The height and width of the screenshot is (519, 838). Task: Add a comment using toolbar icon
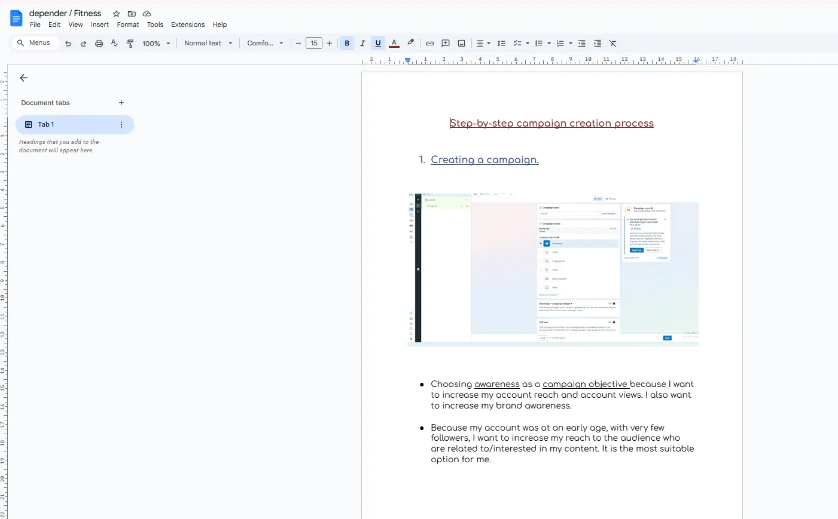(446, 44)
